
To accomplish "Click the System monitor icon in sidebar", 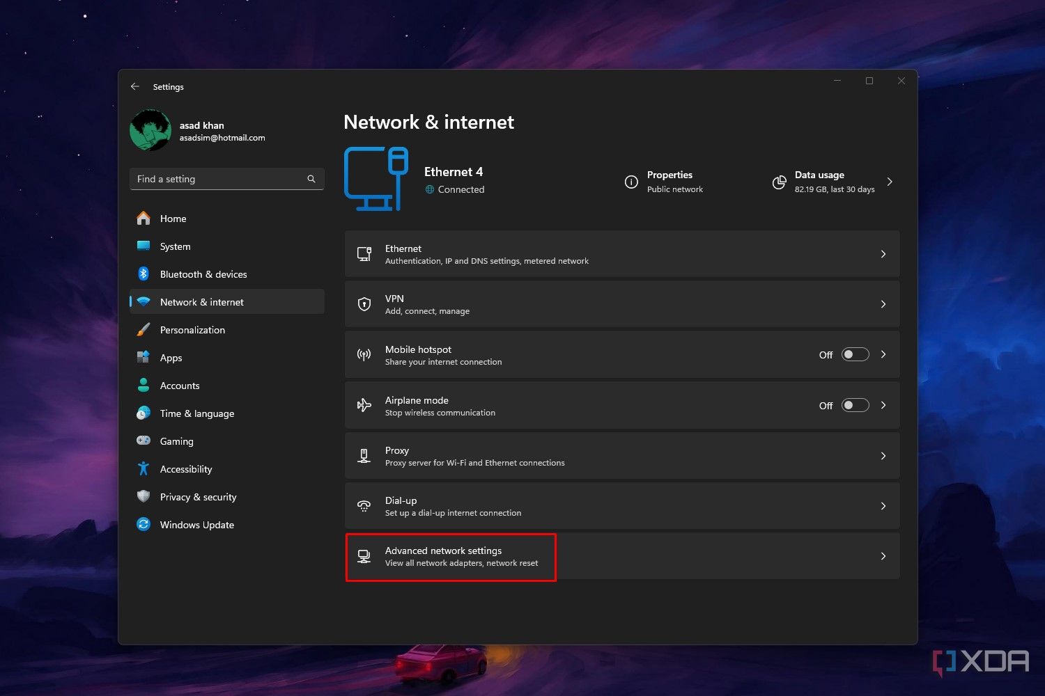I will tap(144, 246).
